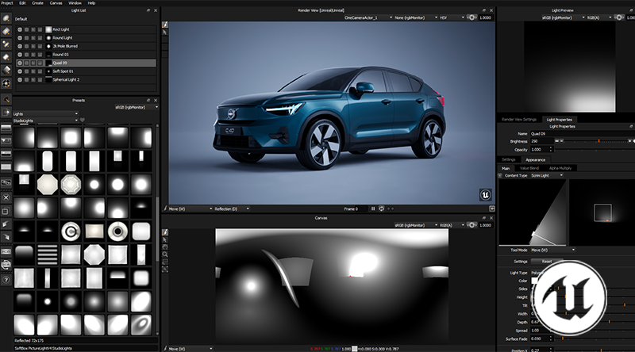Float the Presets panel
Image resolution: width=635 pixels, height=352 pixels.
(x=148, y=101)
